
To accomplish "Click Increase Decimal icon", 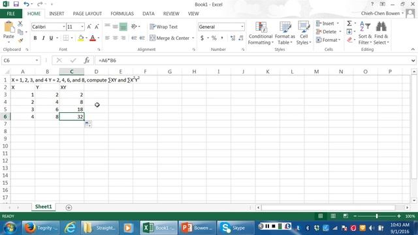I will (x=233, y=38).
